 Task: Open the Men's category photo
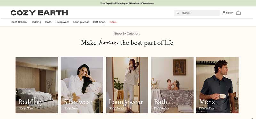[x=218, y=85]
